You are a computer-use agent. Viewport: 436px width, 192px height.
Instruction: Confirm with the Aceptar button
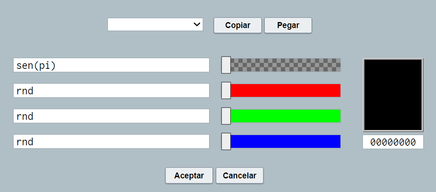189,175
